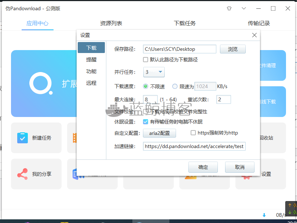297x223 pixels.
Task: Select the 限速为 radio button
Action: [x=175, y=87]
